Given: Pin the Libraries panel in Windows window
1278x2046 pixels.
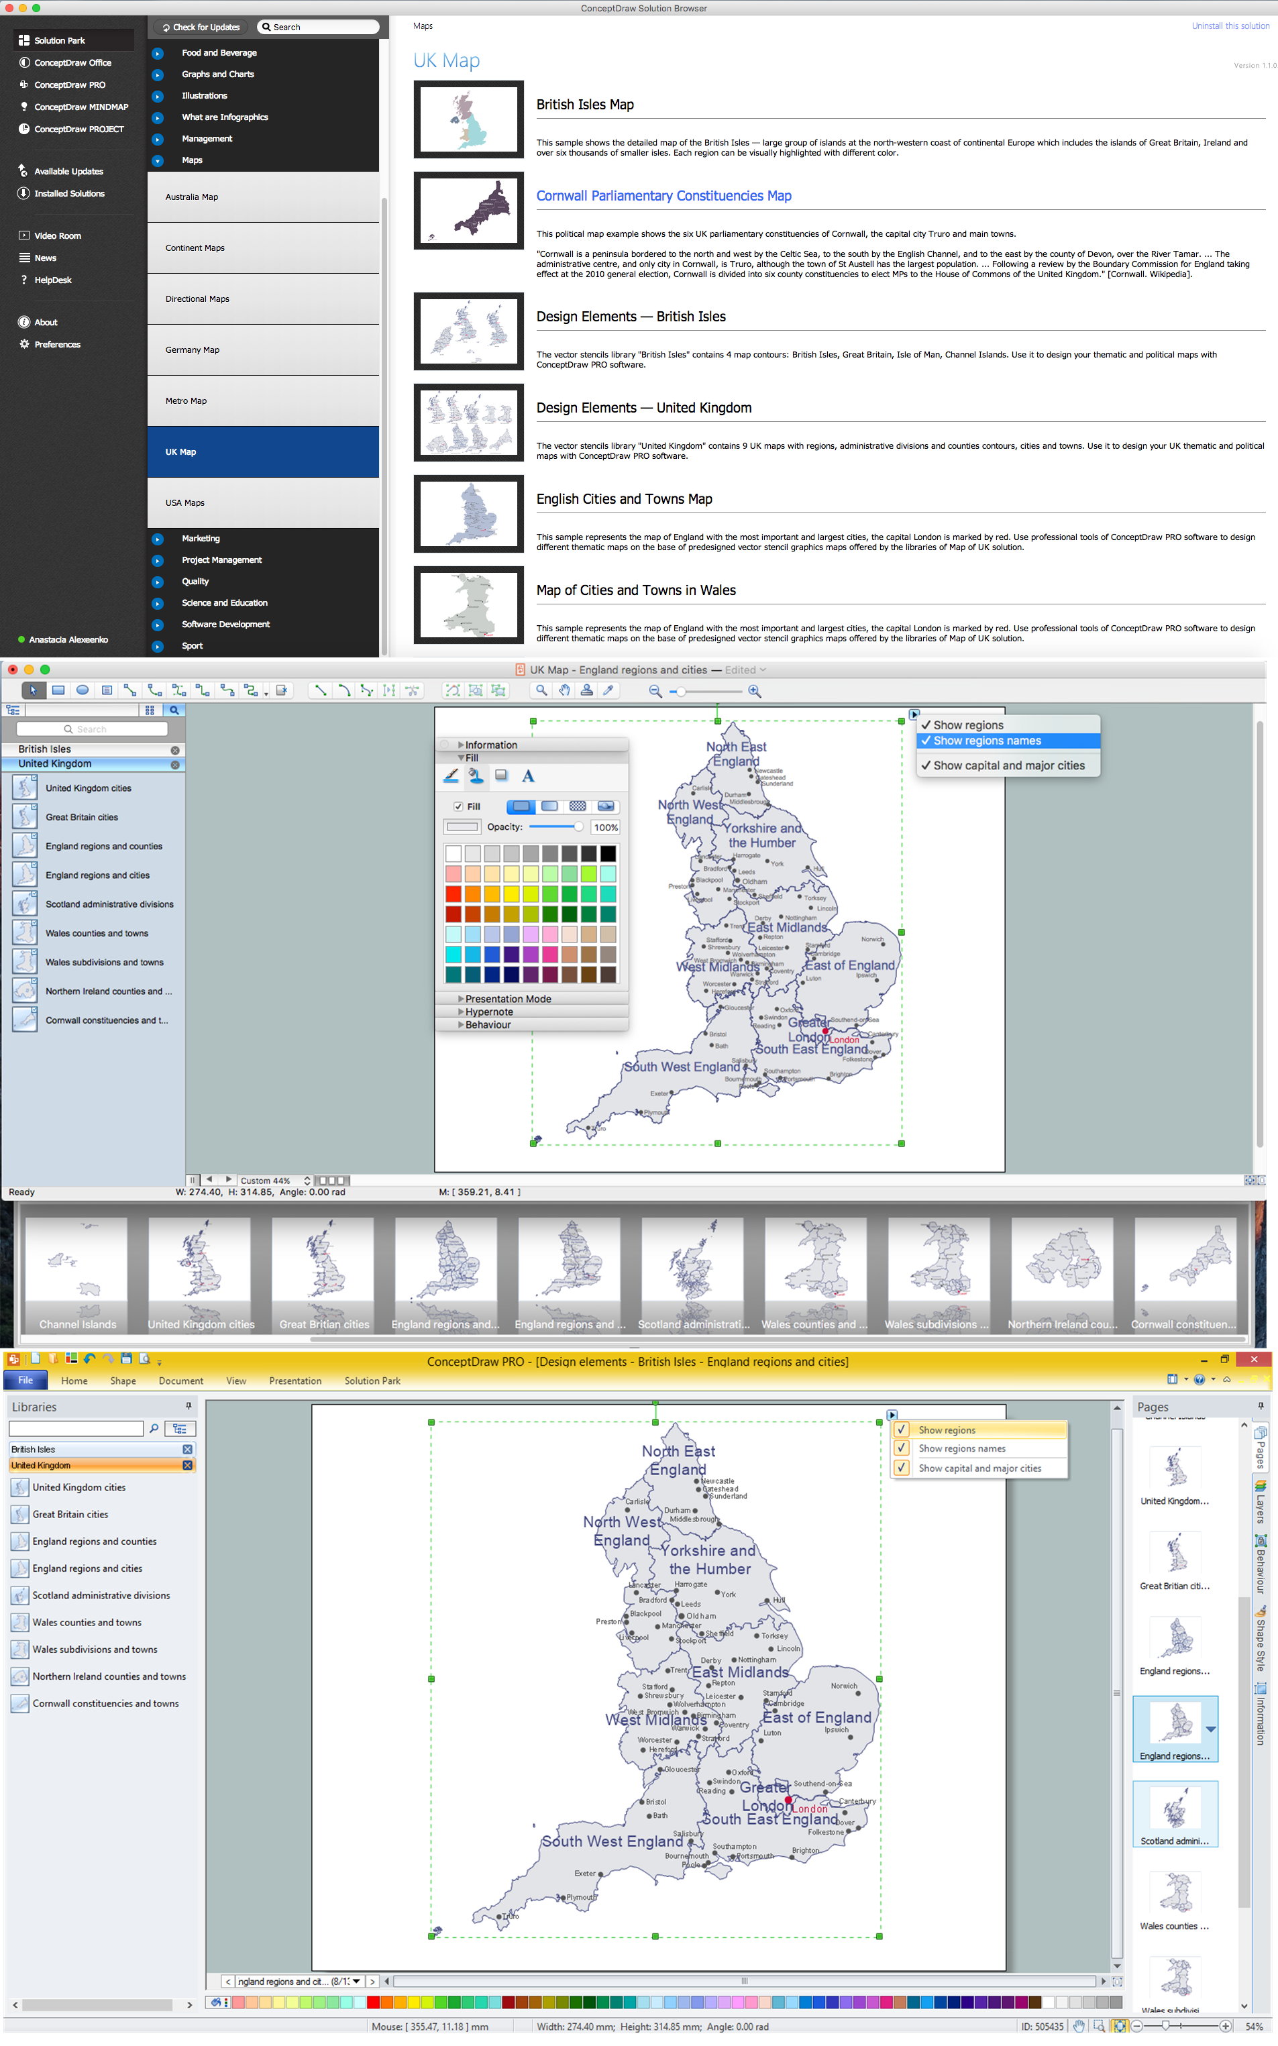Looking at the screenshot, I should (x=189, y=1405).
